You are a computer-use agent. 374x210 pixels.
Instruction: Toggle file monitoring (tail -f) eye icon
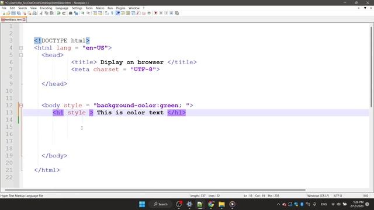point(149,13)
